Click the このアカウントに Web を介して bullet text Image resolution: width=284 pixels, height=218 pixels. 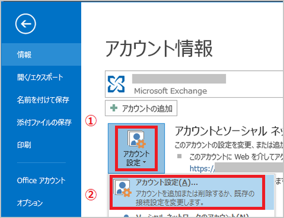pyautogui.click(x=236, y=157)
